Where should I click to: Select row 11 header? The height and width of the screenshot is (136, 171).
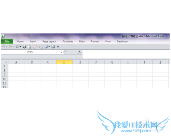4,83
